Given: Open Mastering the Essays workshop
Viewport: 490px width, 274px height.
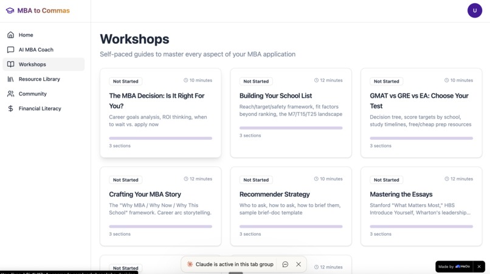Looking at the screenshot, I should [x=421, y=206].
